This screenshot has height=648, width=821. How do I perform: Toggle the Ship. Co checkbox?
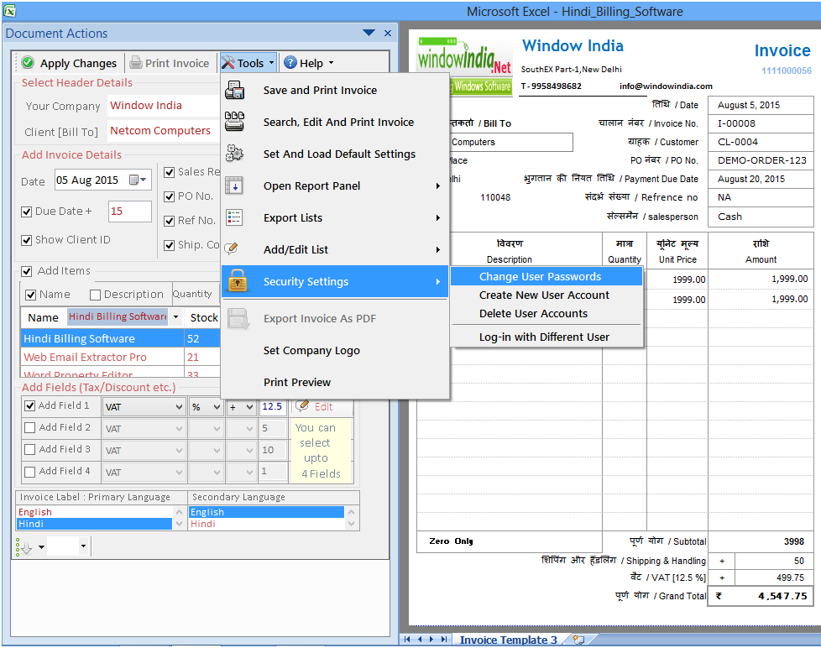click(169, 245)
